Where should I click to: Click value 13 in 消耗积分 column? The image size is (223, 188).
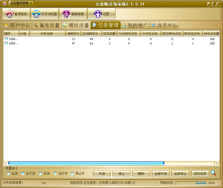73,39
